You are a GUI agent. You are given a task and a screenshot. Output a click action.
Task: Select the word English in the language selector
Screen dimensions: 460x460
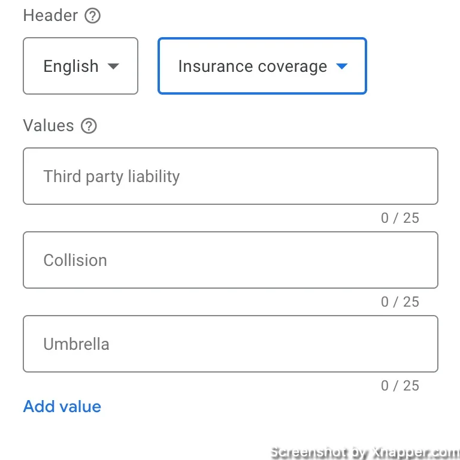tap(71, 66)
